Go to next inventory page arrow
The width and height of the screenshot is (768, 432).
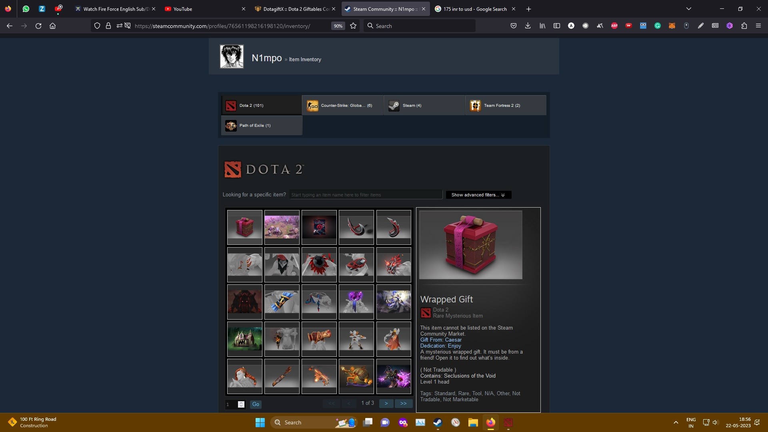pyautogui.click(x=386, y=403)
